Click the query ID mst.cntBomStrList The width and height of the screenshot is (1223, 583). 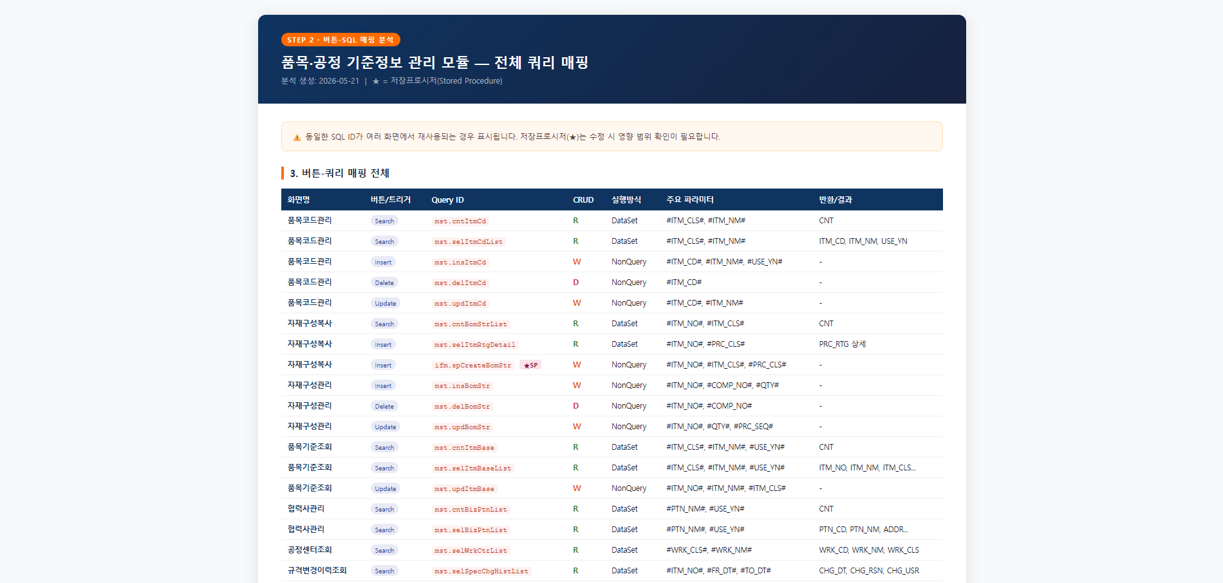pos(471,324)
